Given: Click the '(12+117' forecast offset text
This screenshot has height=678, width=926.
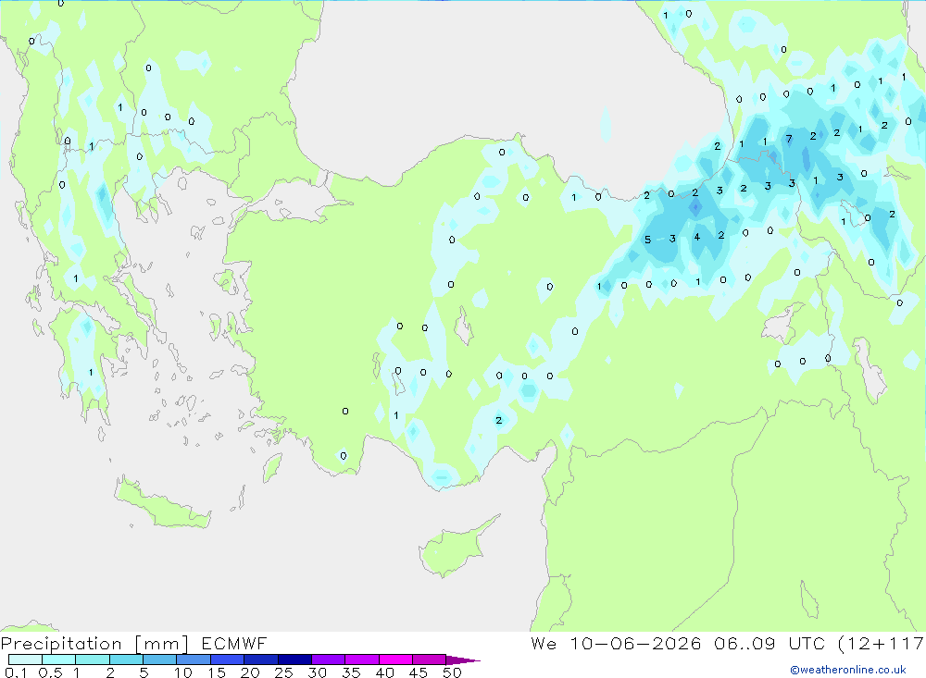Looking at the screenshot, I should coord(881,644).
